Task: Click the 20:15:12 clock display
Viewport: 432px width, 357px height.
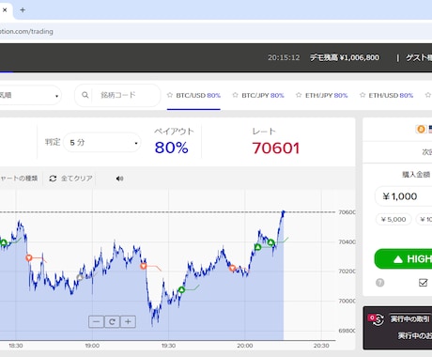Action: (284, 57)
